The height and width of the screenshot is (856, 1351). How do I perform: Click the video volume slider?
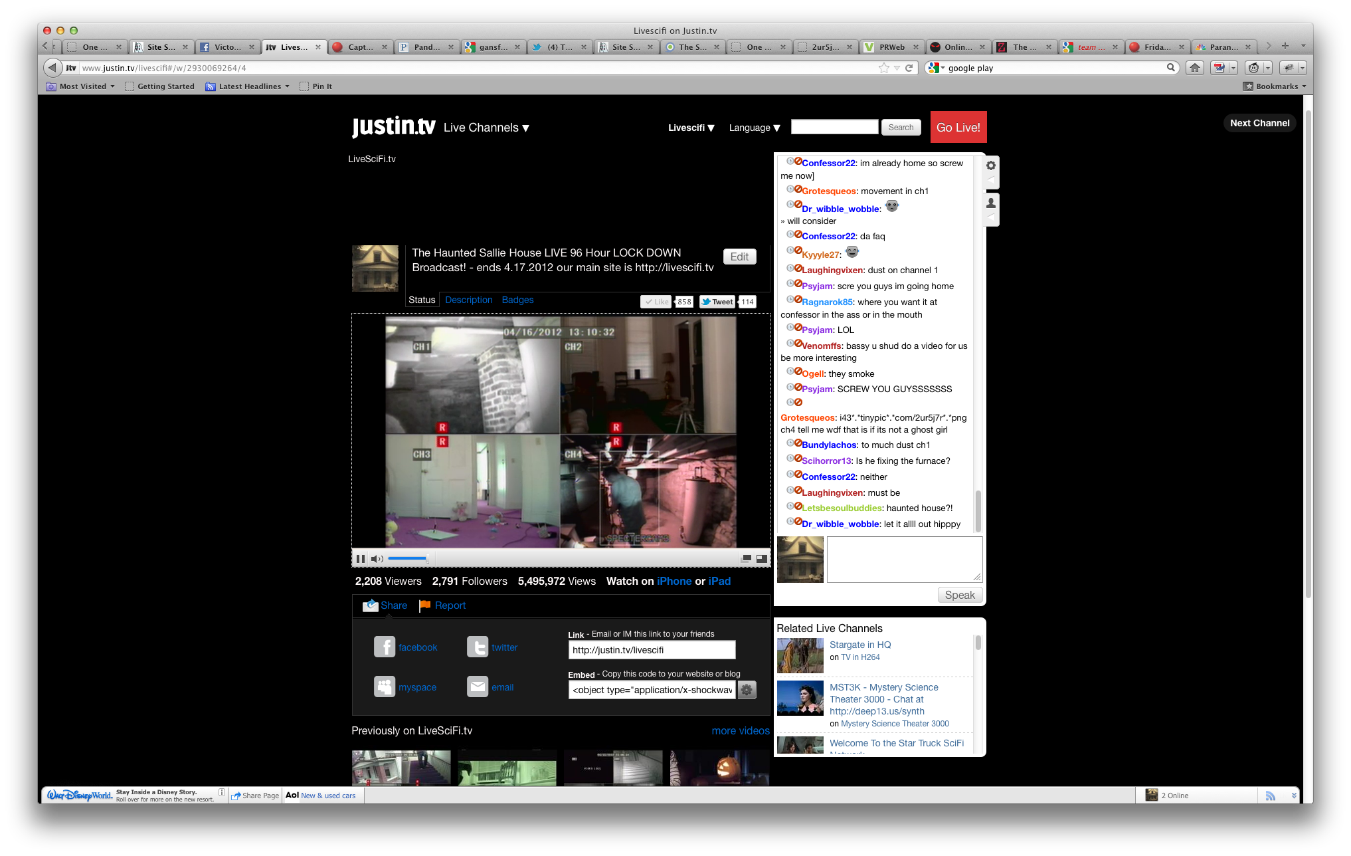408,559
